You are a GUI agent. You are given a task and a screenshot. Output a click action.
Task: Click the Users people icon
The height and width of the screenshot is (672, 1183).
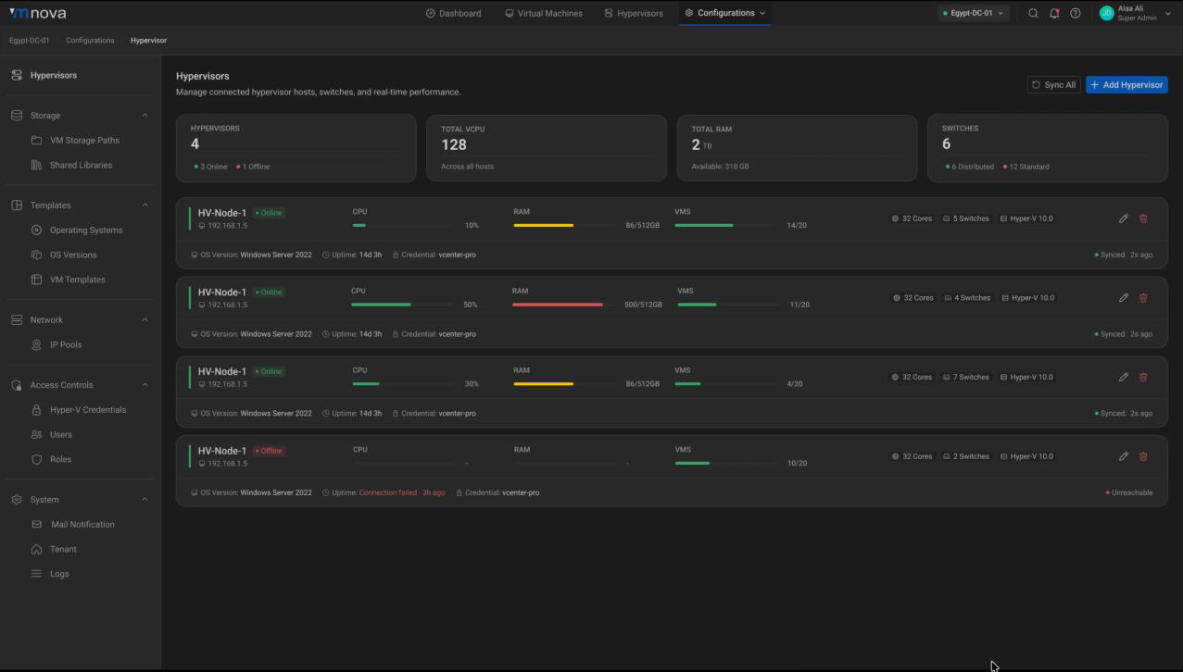click(37, 434)
